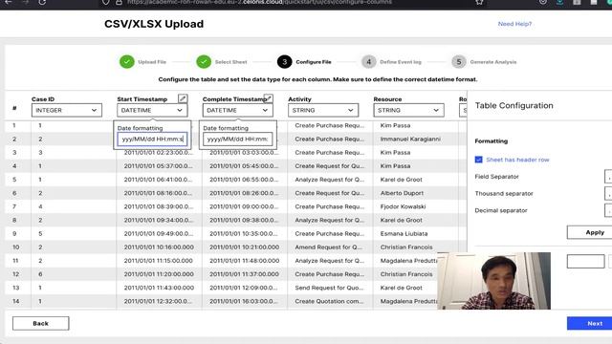Screen dimensions: 612x344
Task: Click the 'Decimal separator' label
Action: coord(501,210)
